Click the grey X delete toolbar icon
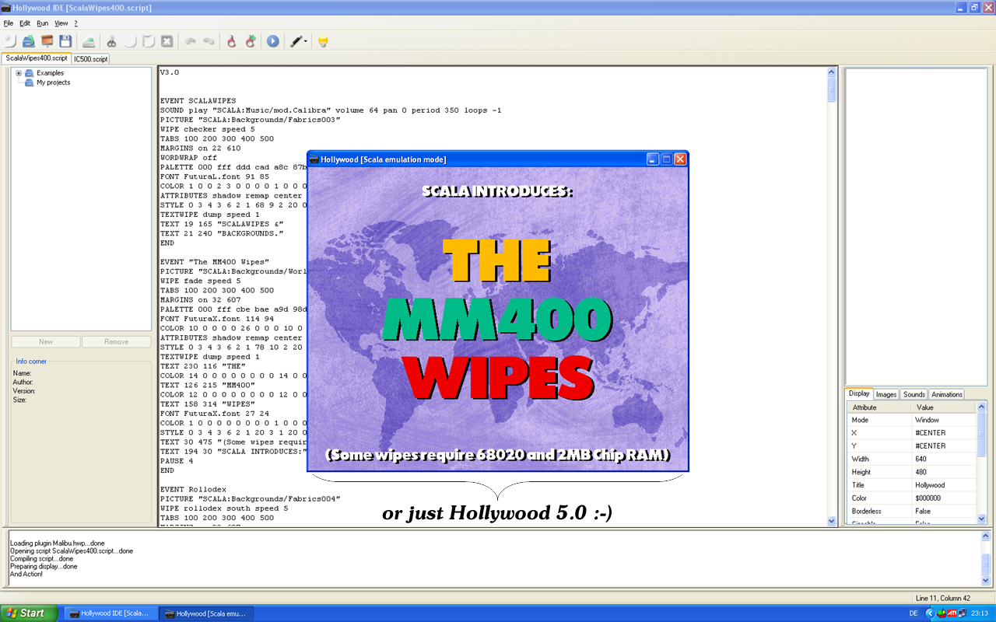The image size is (996, 622). pos(167,41)
